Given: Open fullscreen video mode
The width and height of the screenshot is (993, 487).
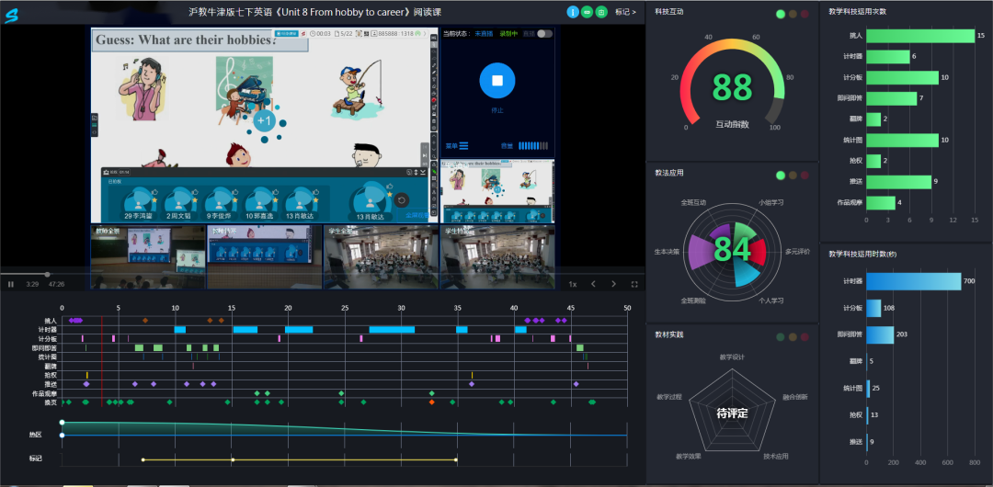Looking at the screenshot, I should (x=634, y=284).
